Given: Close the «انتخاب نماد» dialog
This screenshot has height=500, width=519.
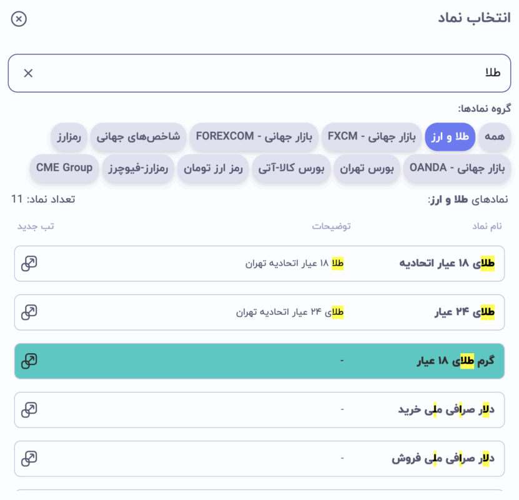Looking at the screenshot, I should [x=19, y=19].
